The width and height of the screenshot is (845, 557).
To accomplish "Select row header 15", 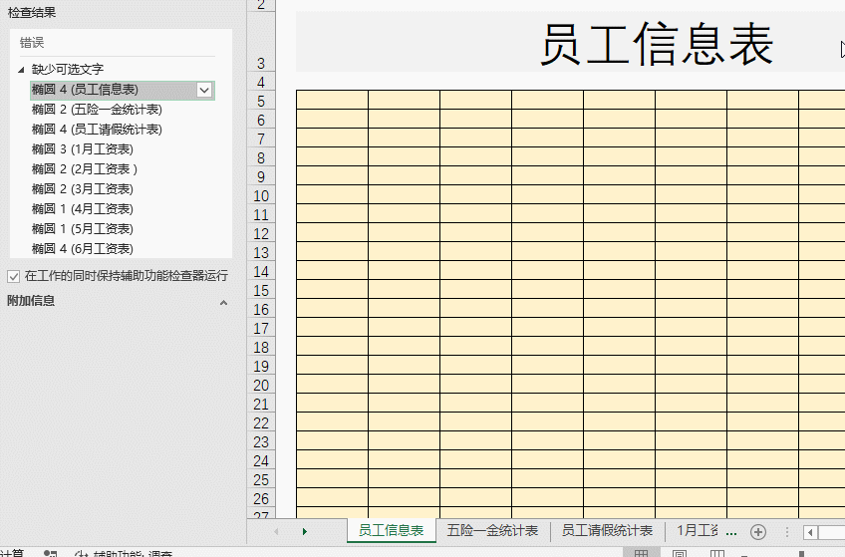I will pyautogui.click(x=261, y=290).
